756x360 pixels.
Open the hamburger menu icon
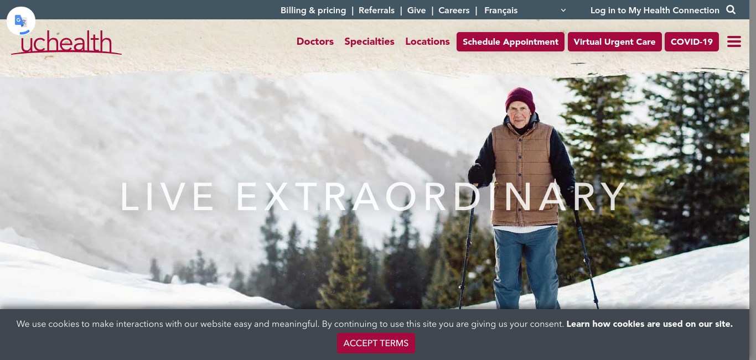pos(734,42)
